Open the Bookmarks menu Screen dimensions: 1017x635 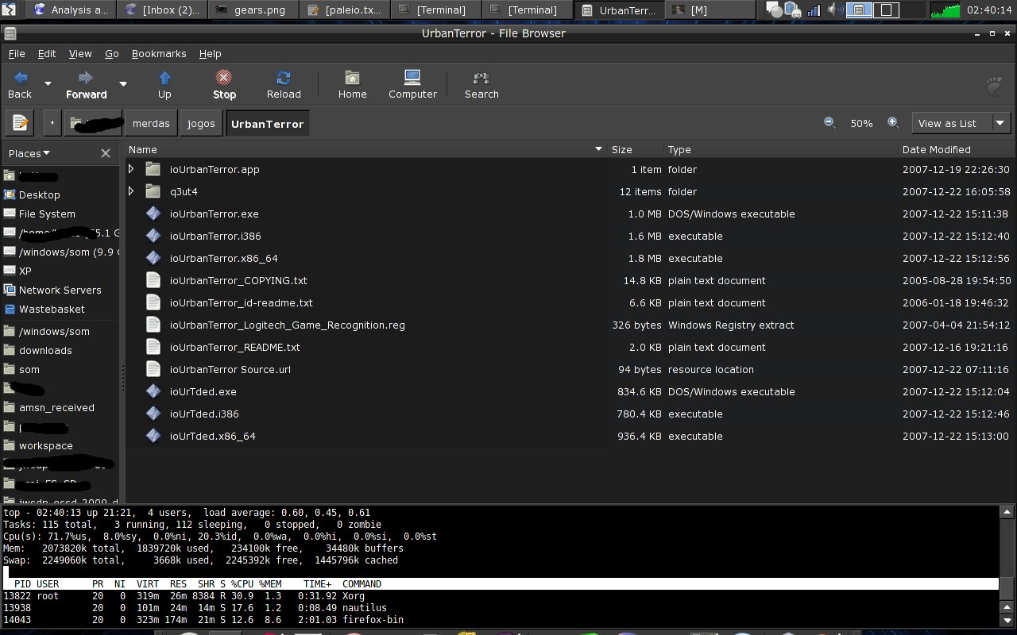click(159, 53)
